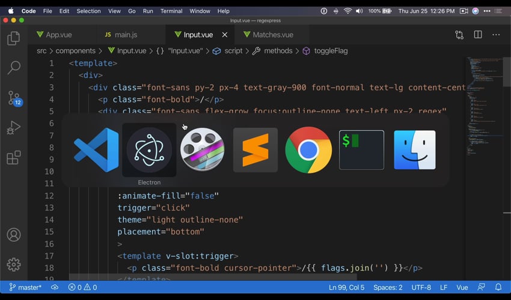Viewport: 511px width, 300px height.
Task: Open the Siri icon in menu bar
Action: click(x=476, y=11)
